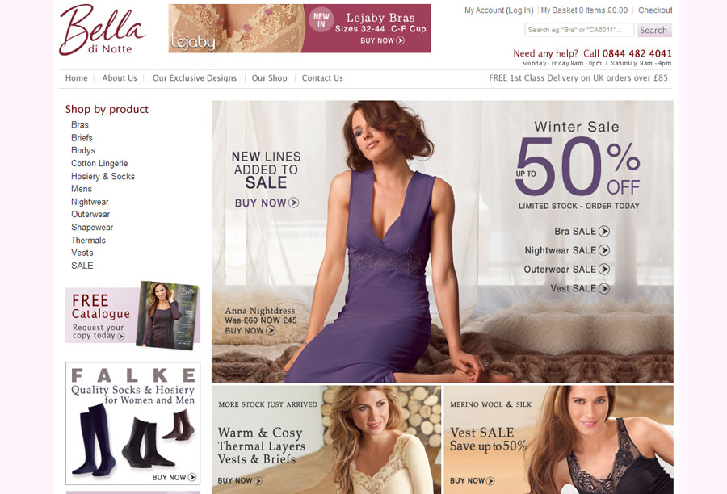
Task: Click arrow icon beside Bra SALE
Action: [603, 231]
